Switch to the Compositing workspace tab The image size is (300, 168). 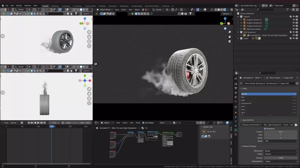136,6
